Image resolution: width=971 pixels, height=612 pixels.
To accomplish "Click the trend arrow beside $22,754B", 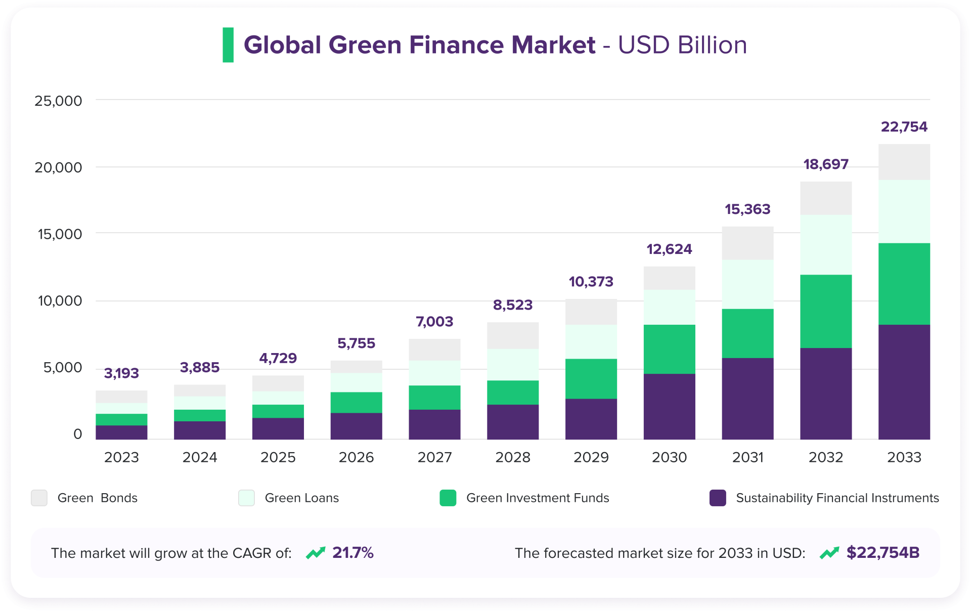I will pos(831,553).
